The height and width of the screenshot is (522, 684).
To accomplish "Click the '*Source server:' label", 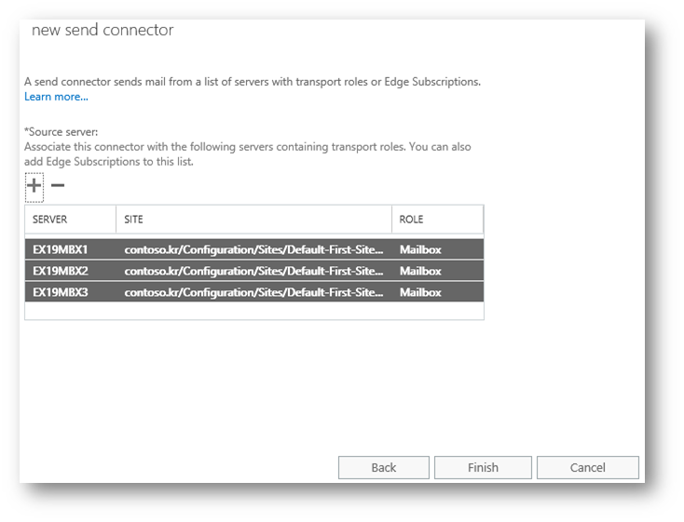I will click(62, 131).
